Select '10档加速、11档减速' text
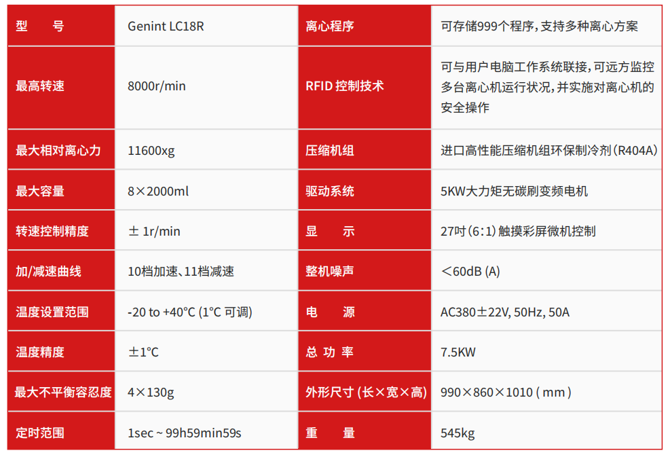The width and height of the screenshot is (670, 455). click(181, 271)
